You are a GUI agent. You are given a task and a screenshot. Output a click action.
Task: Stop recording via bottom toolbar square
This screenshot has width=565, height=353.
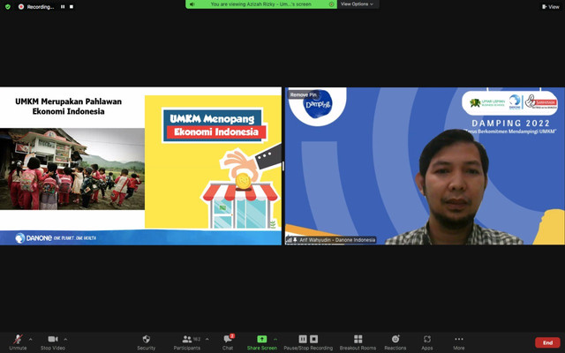point(314,339)
